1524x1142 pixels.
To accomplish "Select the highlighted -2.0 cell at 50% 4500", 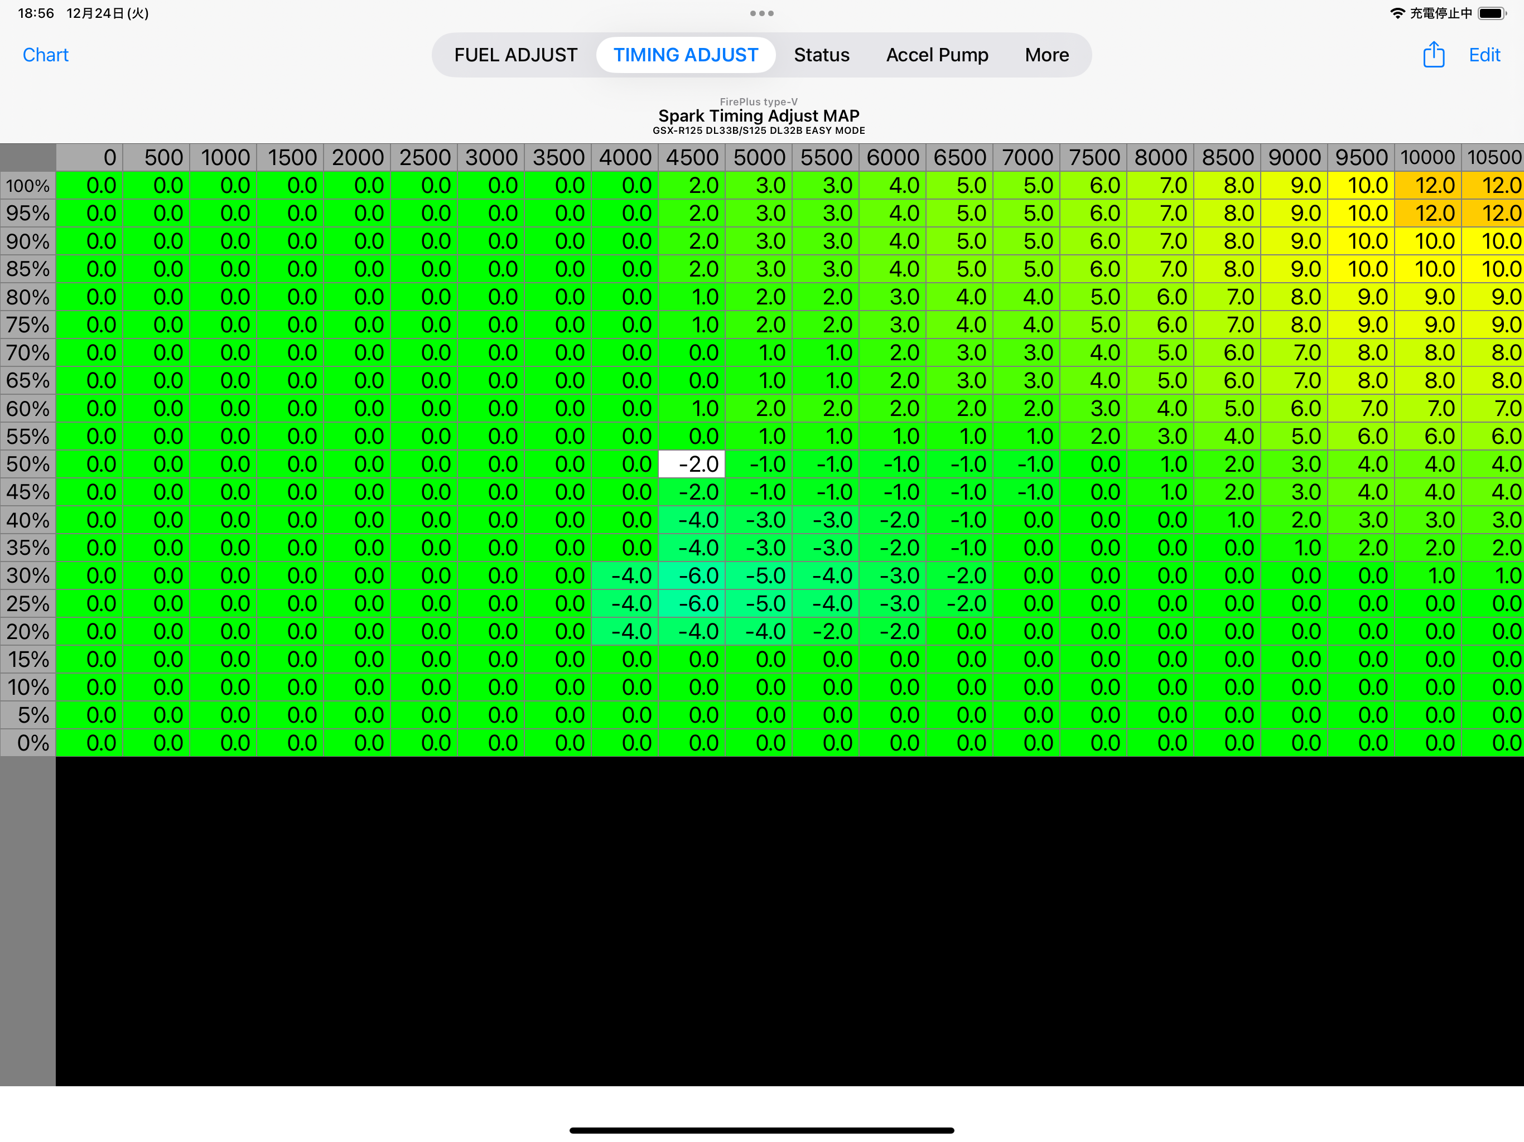I will click(x=692, y=464).
